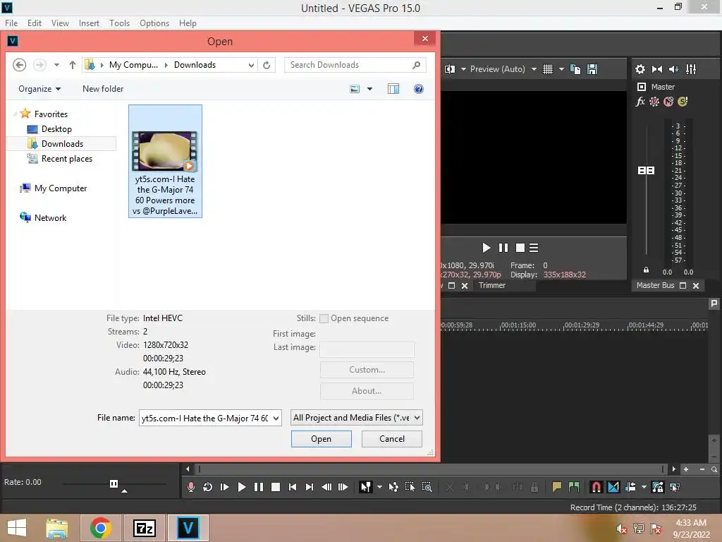Select the yt5s.com video file thumbnail
The height and width of the screenshot is (542, 722).
coord(165,161)
